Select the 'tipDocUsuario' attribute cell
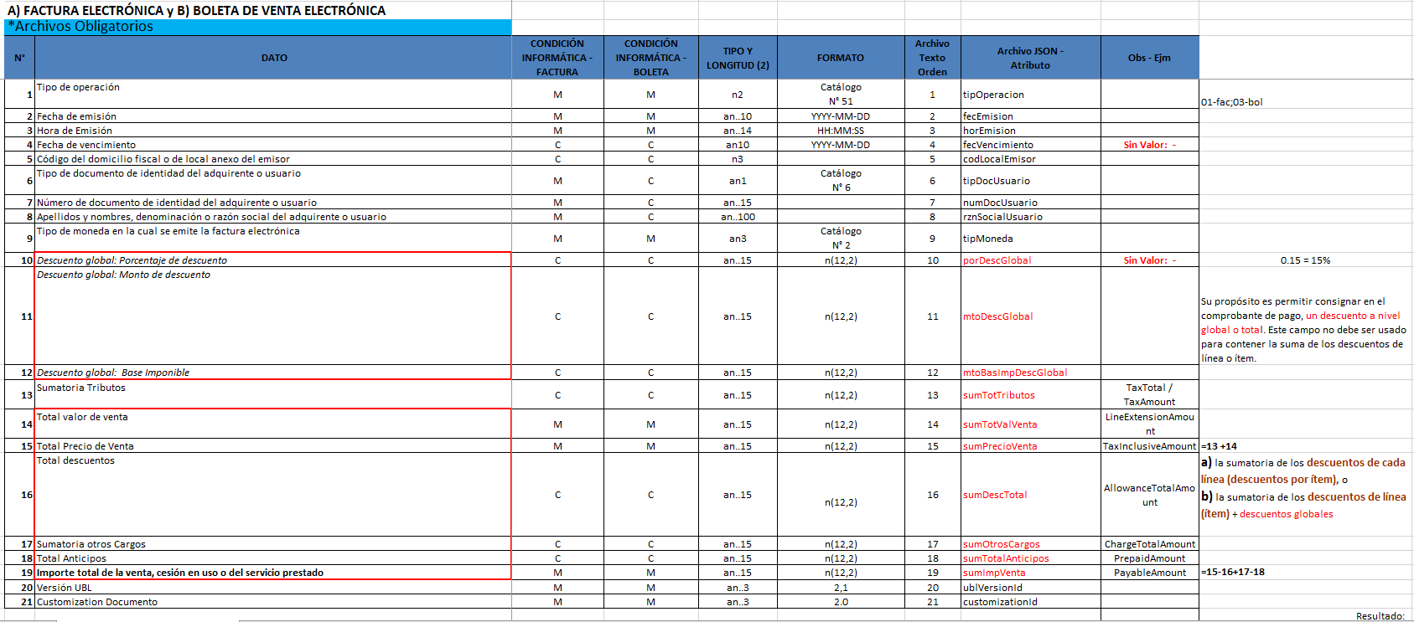1414x622 pixels. (1030, 181)
